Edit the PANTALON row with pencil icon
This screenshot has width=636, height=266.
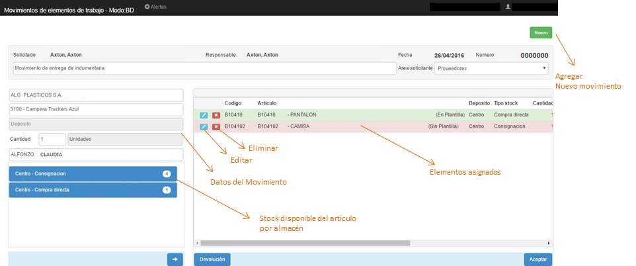point(204,115)
